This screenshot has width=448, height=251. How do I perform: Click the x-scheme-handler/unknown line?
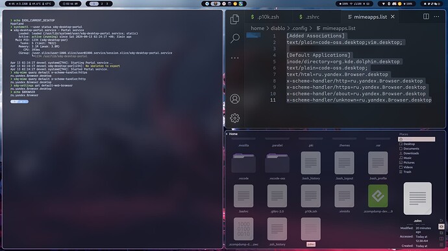(x=359, y=100)
